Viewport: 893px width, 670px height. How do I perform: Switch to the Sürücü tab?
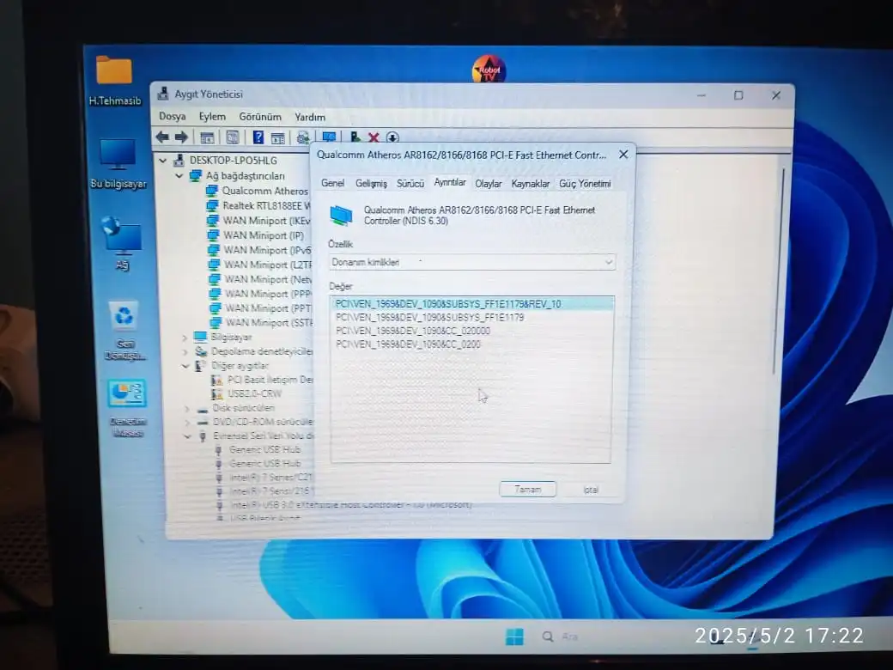(x=410, y=184)
